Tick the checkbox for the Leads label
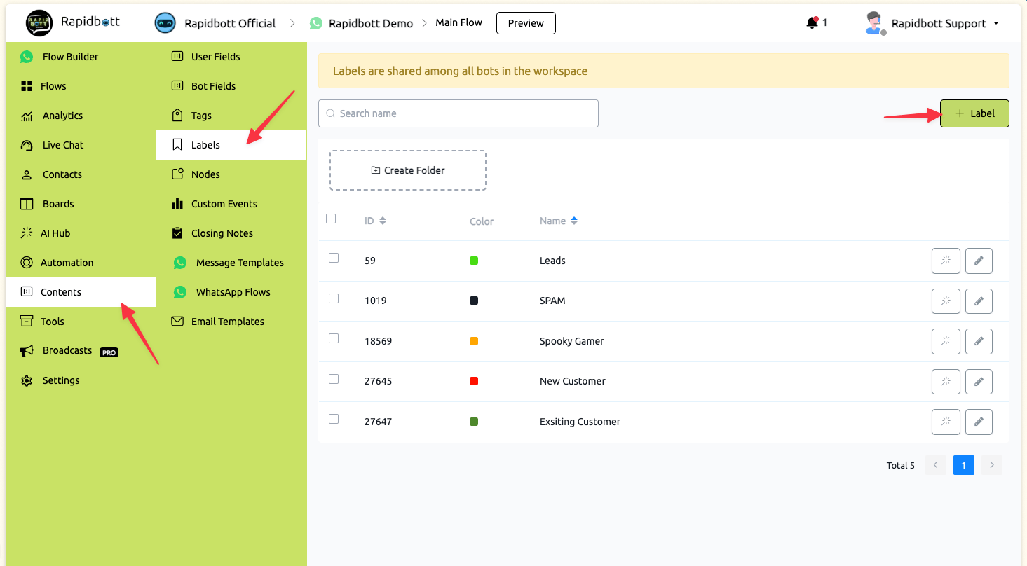 click(x=334, y=258)
